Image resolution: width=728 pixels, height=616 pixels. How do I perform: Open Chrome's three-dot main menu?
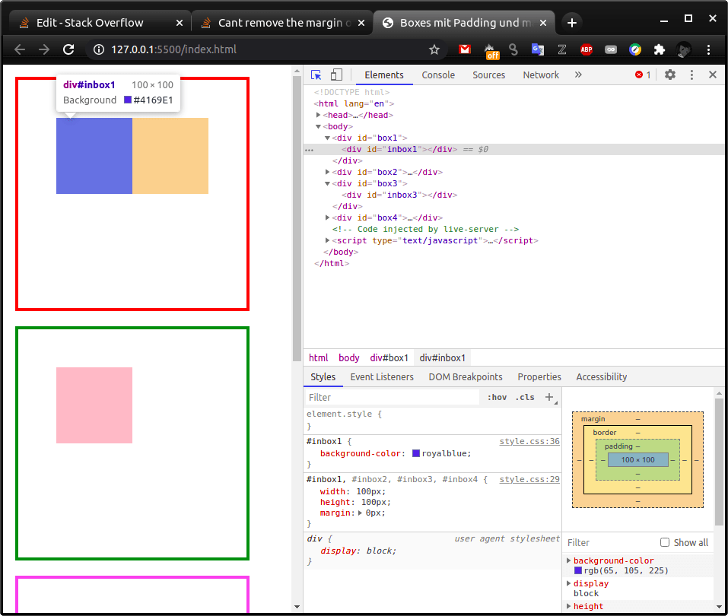tap(708, 49)
